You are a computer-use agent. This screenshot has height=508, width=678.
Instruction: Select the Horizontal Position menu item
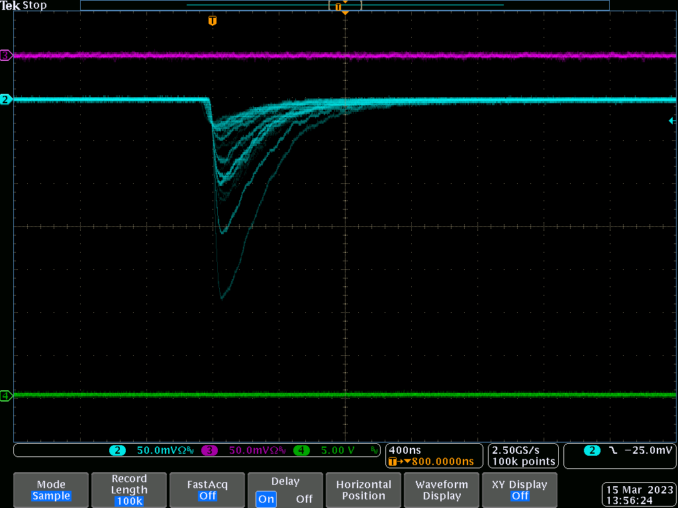click(x=363, y=490)
